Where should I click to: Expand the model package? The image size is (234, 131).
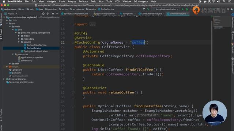(x=19, y=36)
